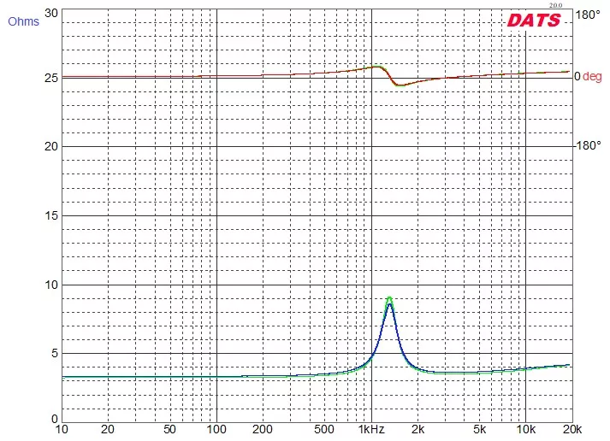Click the 2k frequency axis label

pos(418,428)
